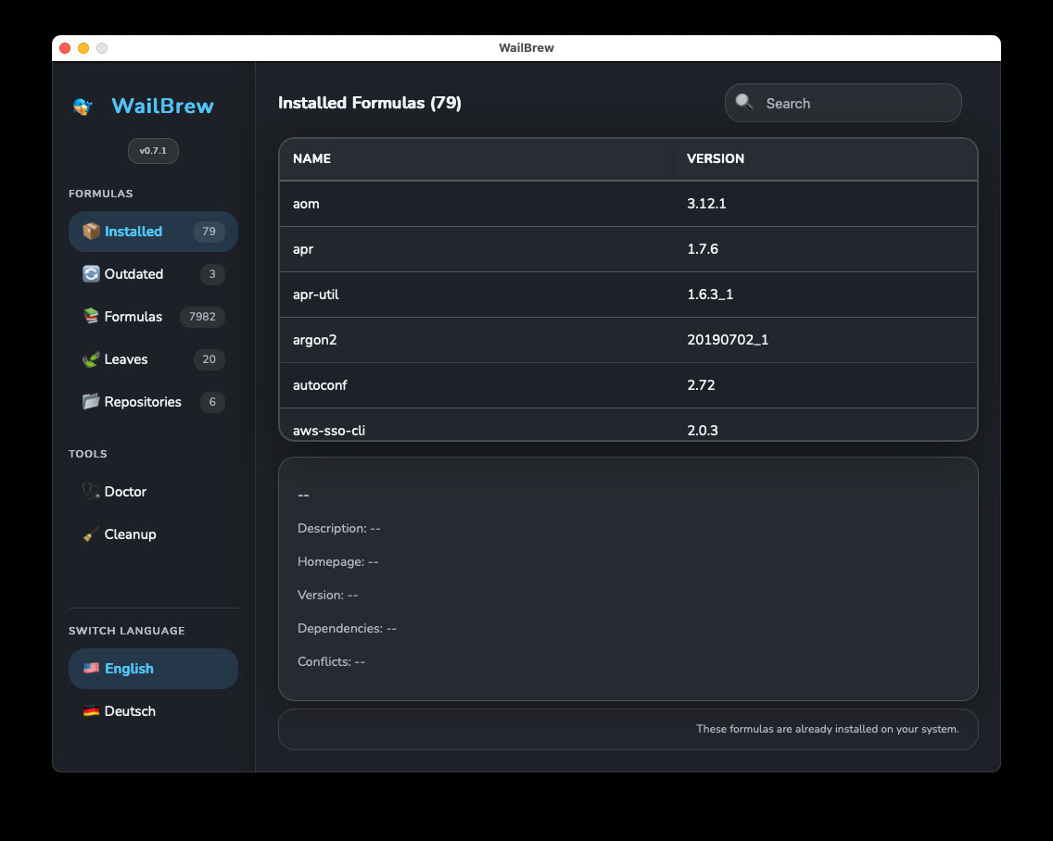
Task: Click the Leaves count badge 20
Action: pyautogui.click(x=209, y=359)
